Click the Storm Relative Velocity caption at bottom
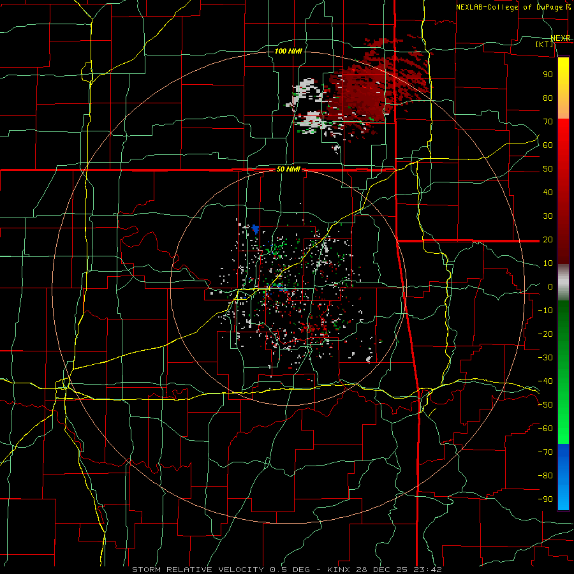574x574 pixels. (x=286, y=570)
